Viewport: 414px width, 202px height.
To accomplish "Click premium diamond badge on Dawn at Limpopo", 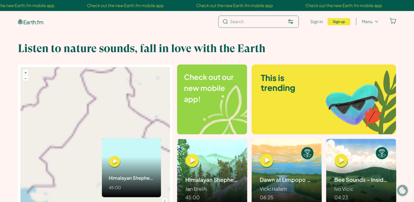I will [307, 153].
